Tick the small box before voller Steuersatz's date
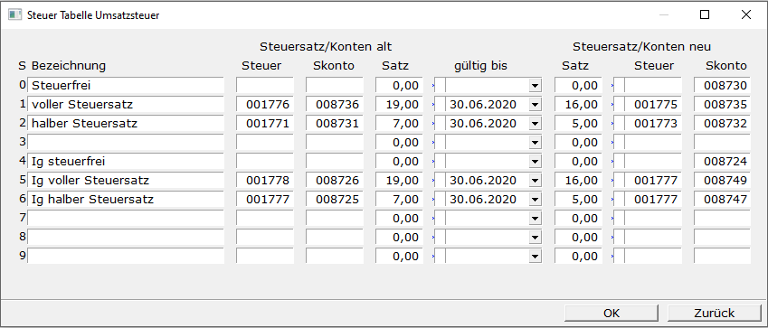The width and height of the screenshot is (768, 328). tap(440, 105)
